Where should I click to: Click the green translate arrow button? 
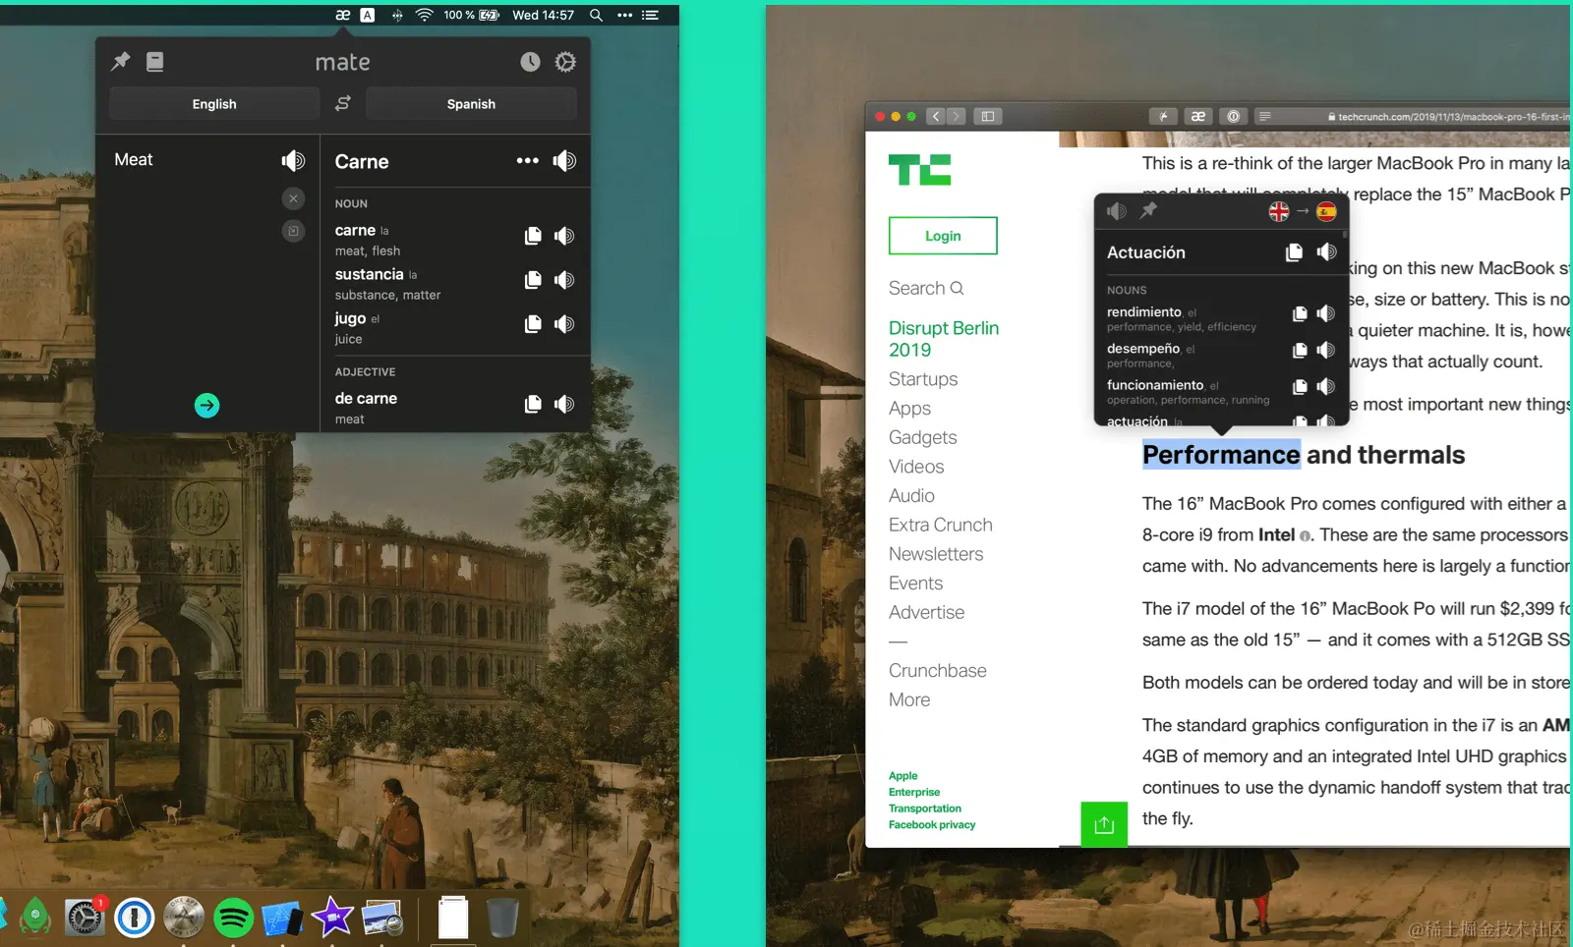tap(206, 405)
